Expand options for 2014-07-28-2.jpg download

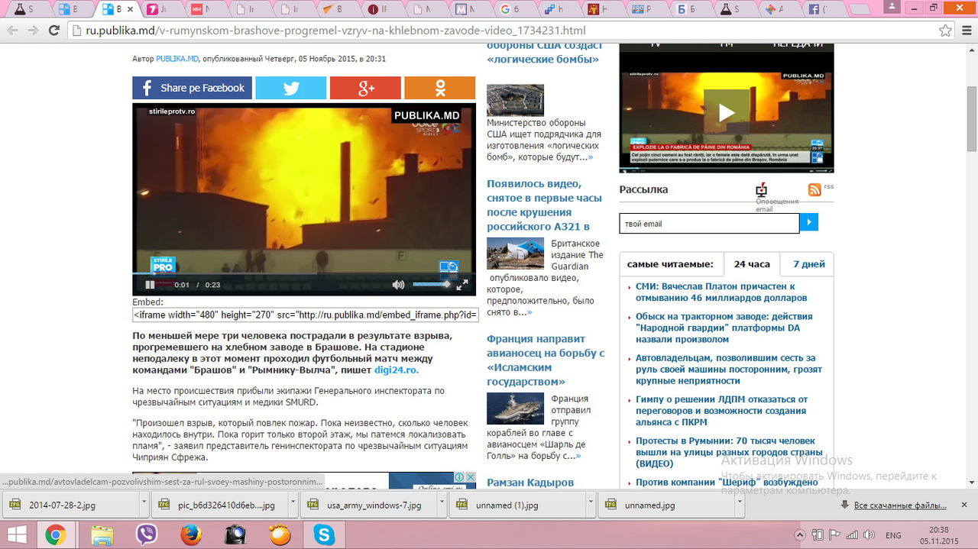(143, 505)
